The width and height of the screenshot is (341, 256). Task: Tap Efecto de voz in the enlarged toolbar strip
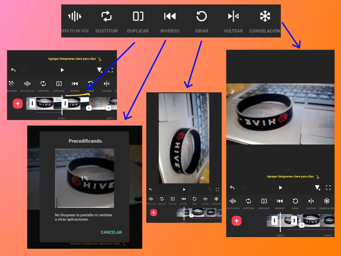(x=75, y=21)
